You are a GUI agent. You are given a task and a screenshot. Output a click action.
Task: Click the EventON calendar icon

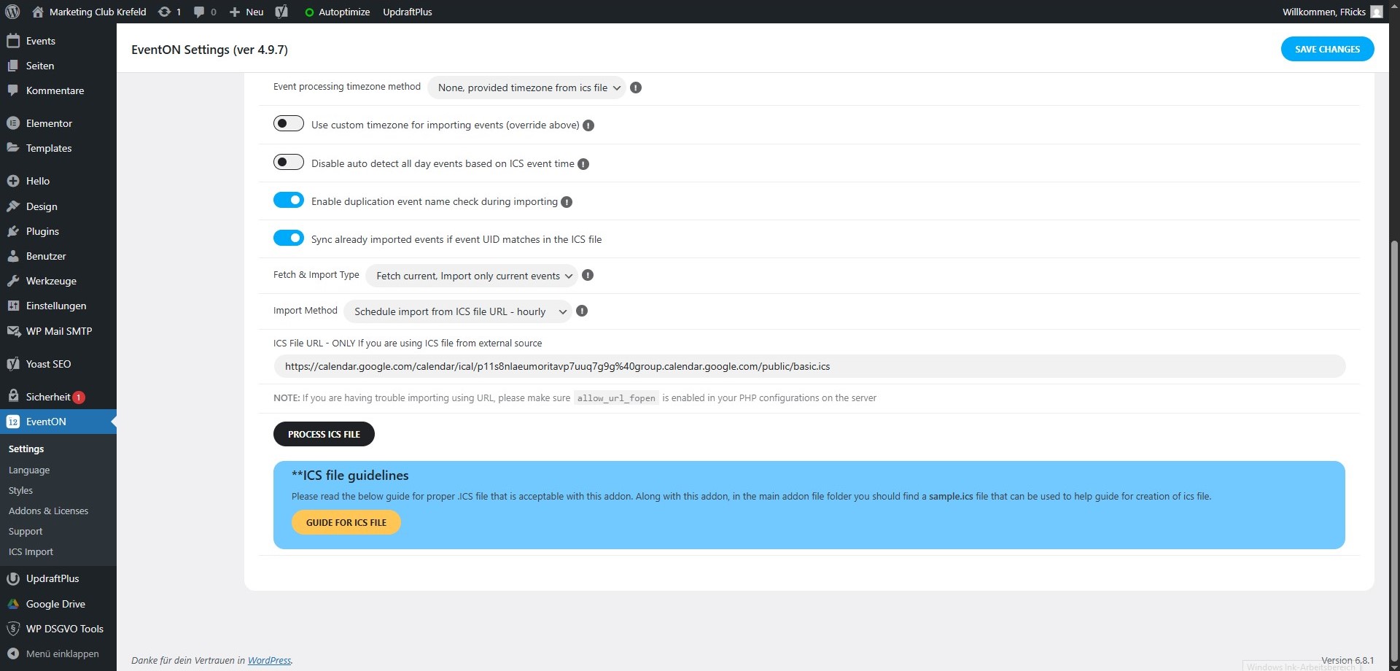pyautogui.click(x=13, y=422)
